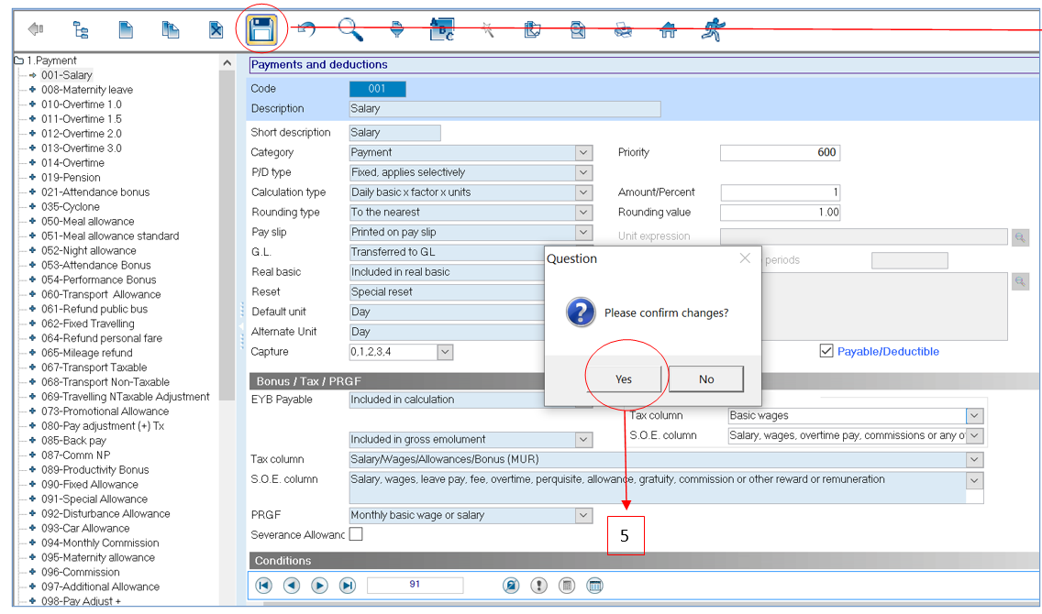The image size is (1042, 614).
Task: Click the undo arrow toolbar icon
Action: click(x=306, y=28)
